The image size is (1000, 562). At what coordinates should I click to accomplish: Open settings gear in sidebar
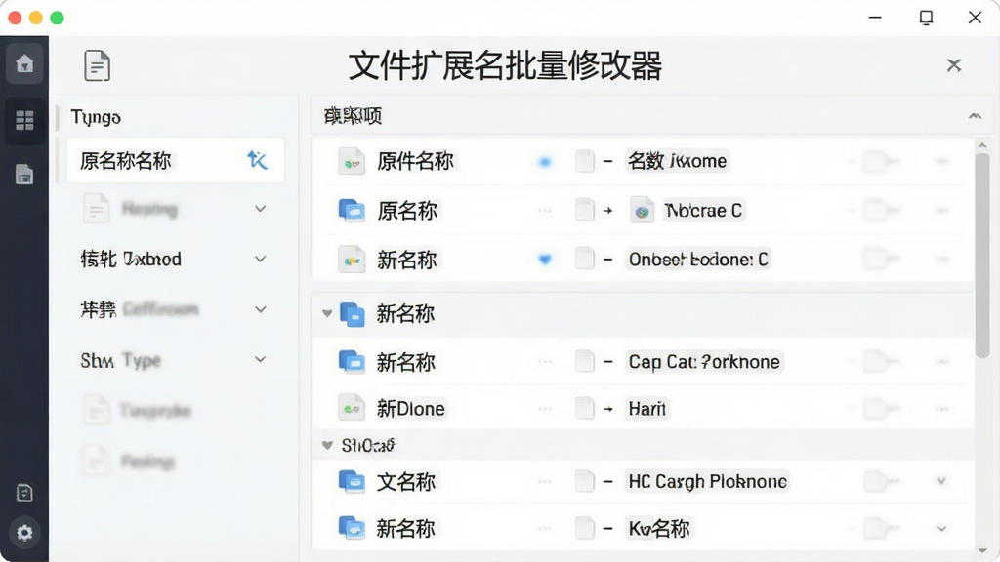point(24,533)
